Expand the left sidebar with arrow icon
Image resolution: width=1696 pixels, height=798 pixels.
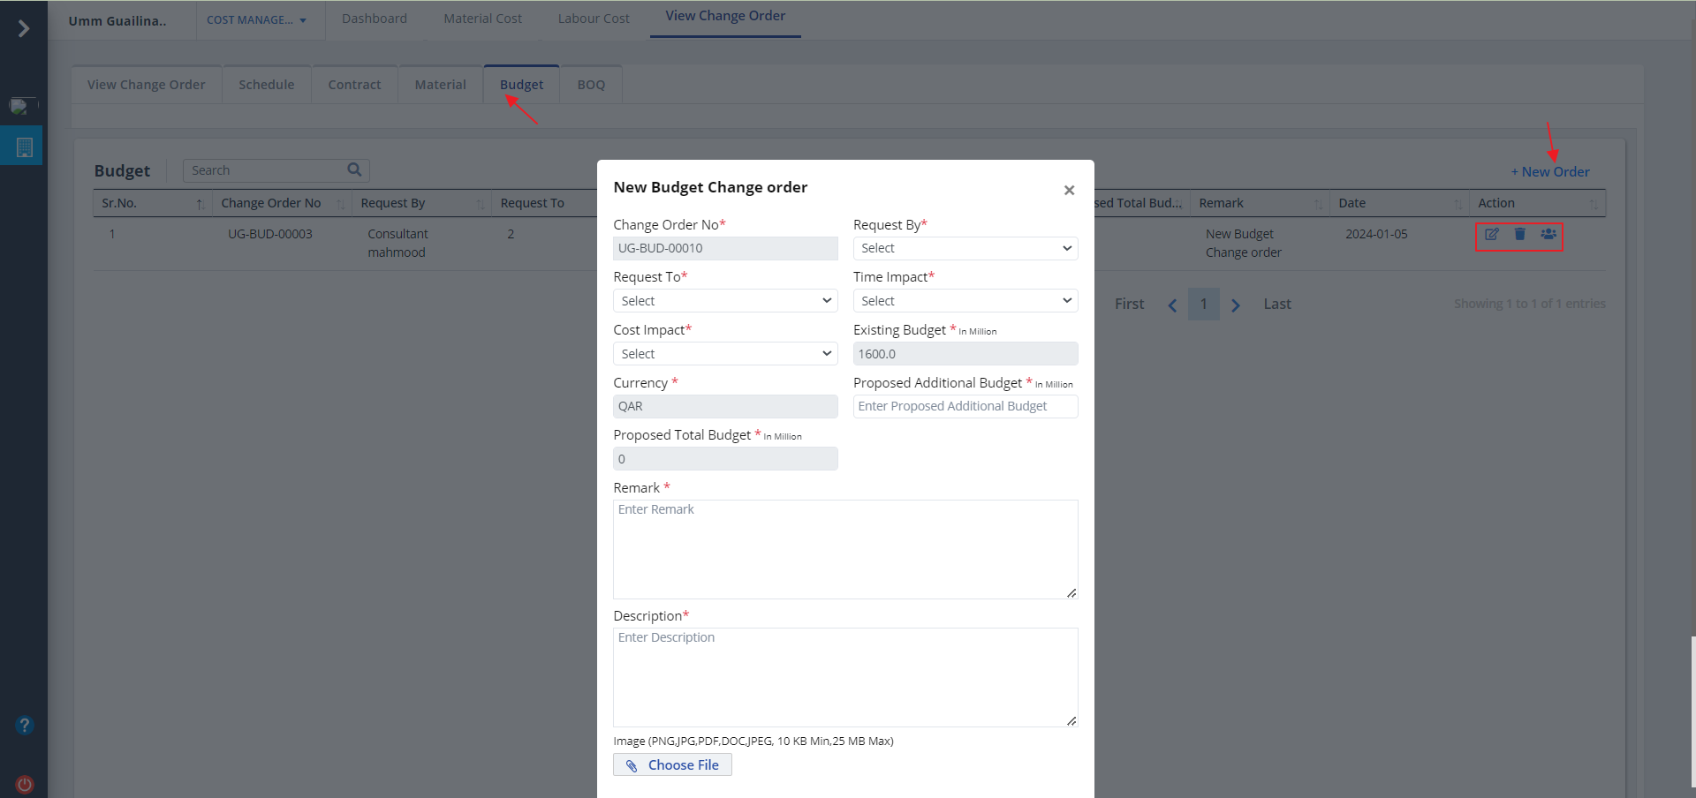tap(24, 29)
